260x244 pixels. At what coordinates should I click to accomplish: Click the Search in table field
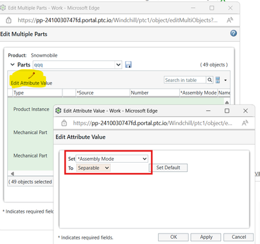coord(185,80)
